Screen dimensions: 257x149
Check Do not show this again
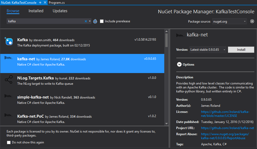click(9, 142)
